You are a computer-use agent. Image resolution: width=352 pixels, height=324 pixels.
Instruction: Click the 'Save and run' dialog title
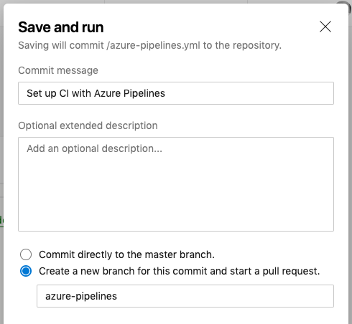(61, 27)
